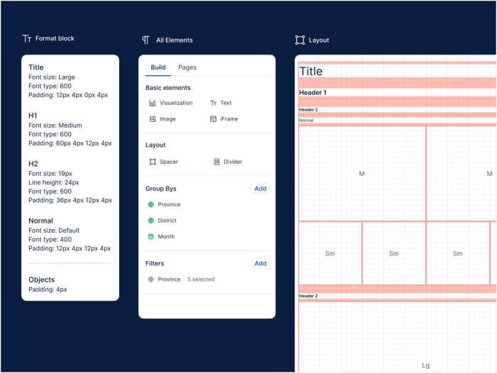497x373 pixels.
Task: Add a new filter
Action: pyautogui.click(x=261, y=264)
